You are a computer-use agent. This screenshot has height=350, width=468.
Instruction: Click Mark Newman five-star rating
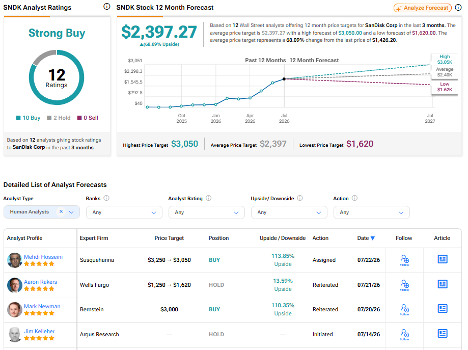pyautogui.click(x=39, y=313)
